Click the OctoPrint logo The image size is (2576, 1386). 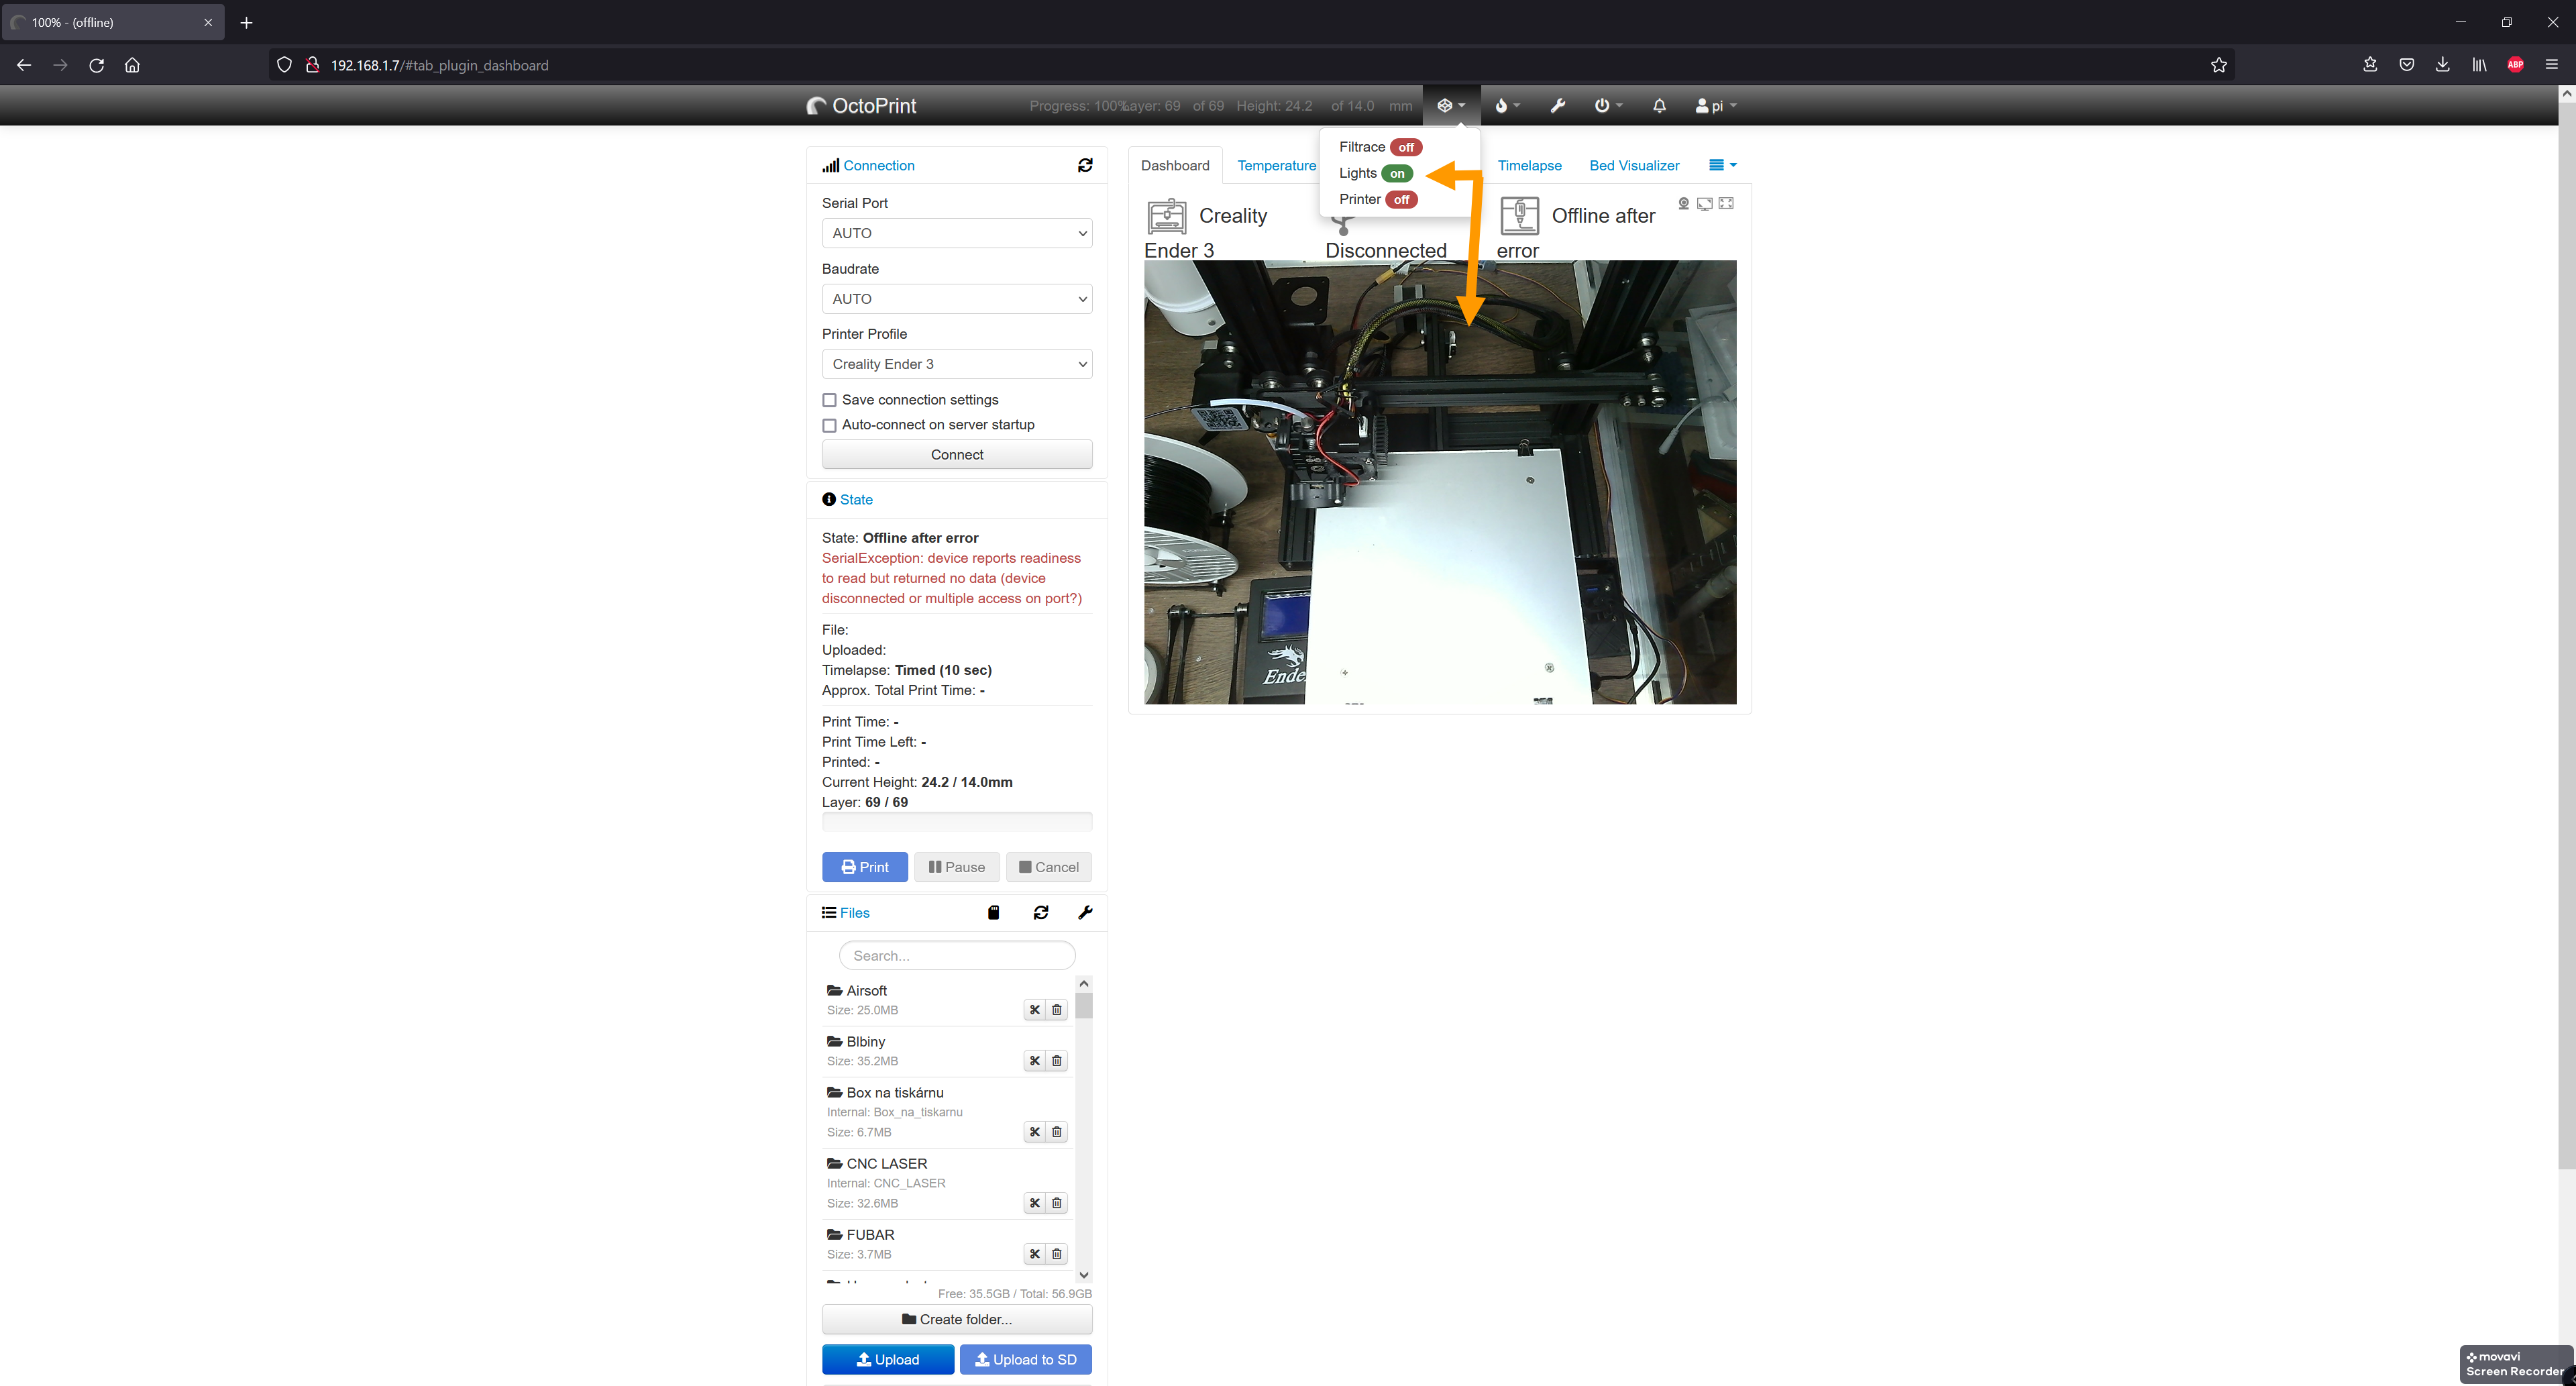[862, 105]
